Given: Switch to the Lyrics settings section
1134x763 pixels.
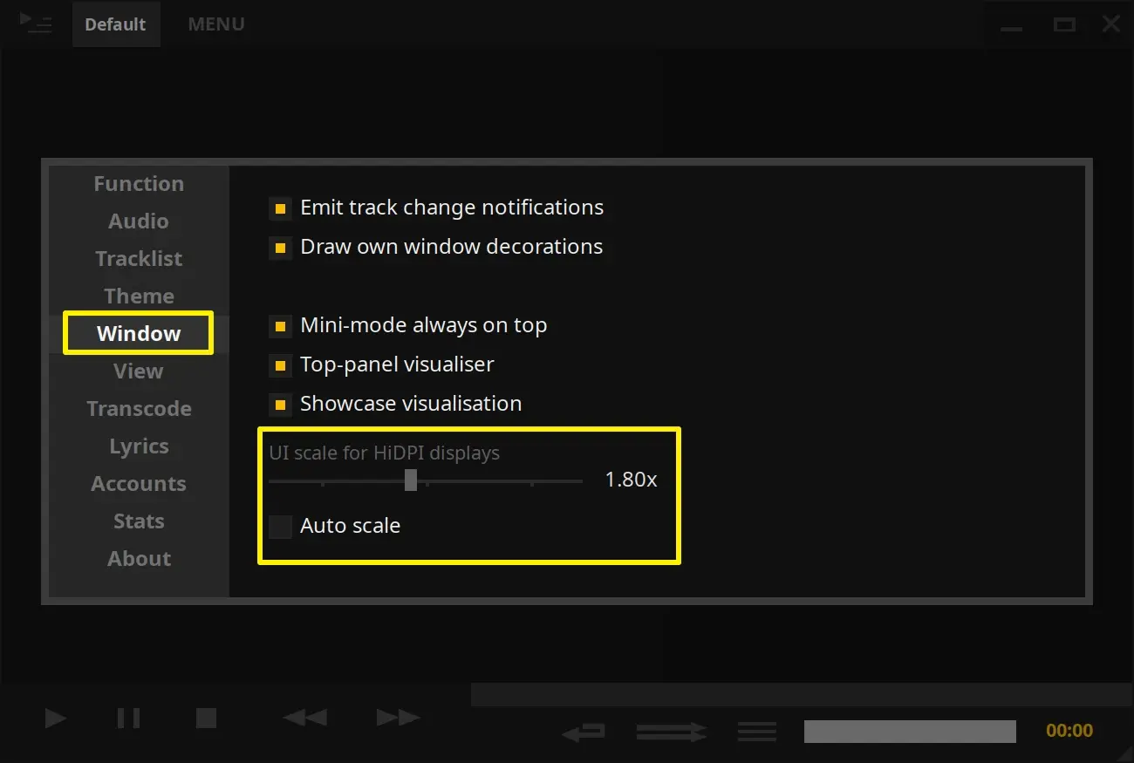Looking at the screenshot, I should tap(139, 446).
